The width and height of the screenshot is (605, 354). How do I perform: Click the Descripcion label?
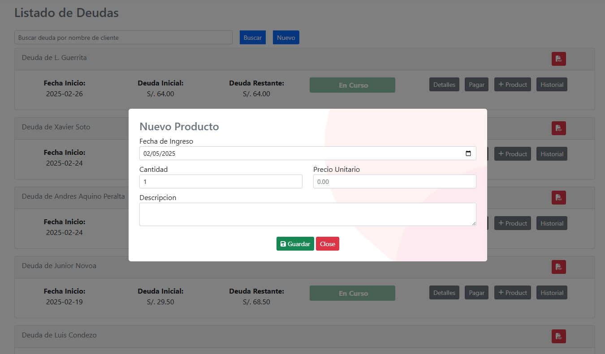(x=158, y=197)
